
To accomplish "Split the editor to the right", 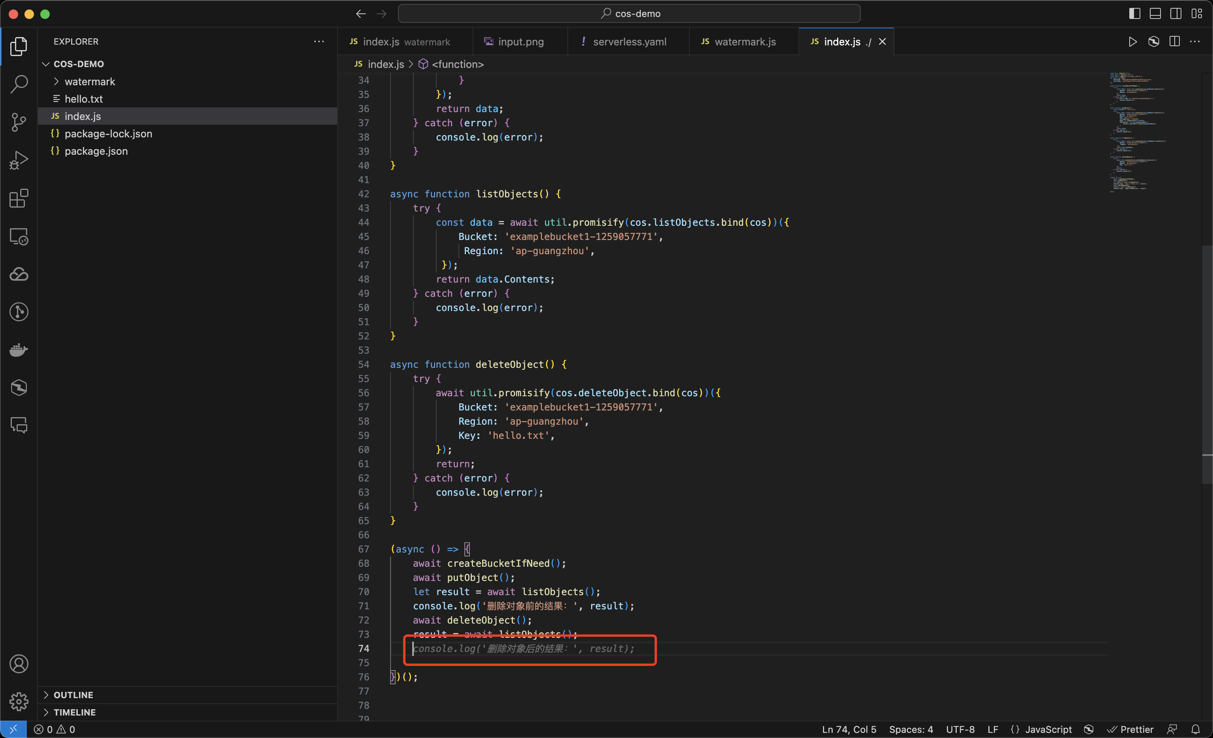I will 1175,42.
